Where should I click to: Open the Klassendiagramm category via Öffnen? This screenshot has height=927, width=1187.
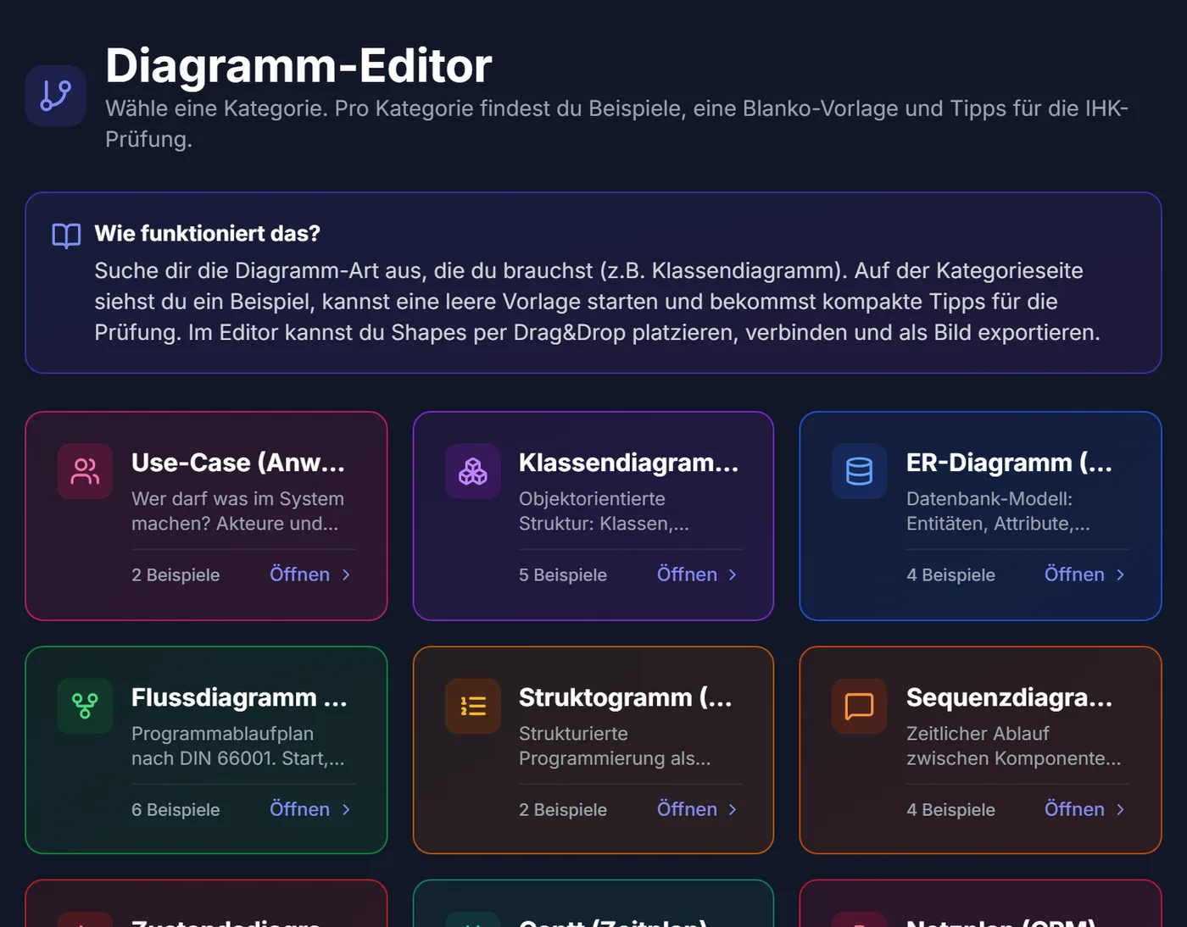[x=698, y=575]
